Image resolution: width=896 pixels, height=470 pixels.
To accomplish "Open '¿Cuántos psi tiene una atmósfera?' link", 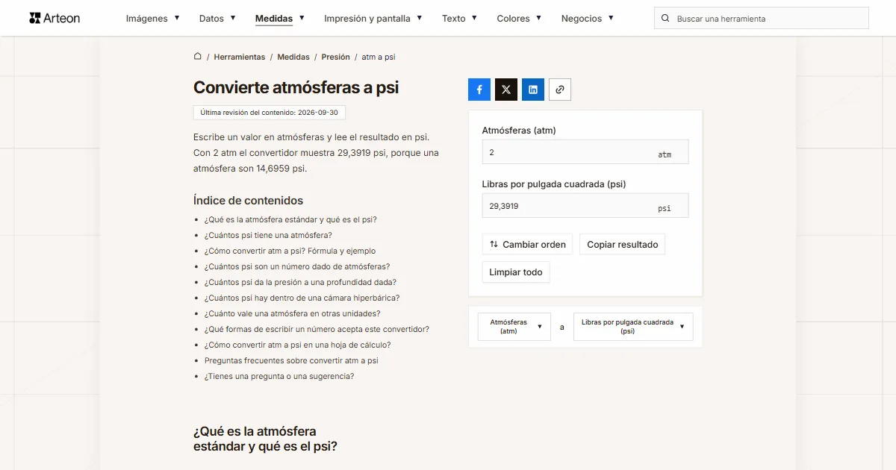I will [268, 235].
